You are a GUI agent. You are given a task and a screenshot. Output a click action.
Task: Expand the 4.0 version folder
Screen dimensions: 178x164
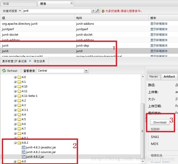tap(15, 77)
